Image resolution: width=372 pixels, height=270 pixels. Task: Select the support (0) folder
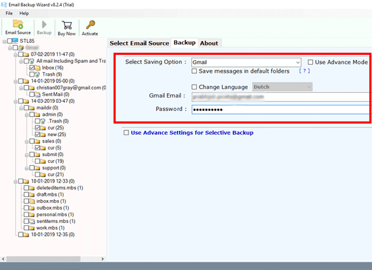[x=54, y=168]
